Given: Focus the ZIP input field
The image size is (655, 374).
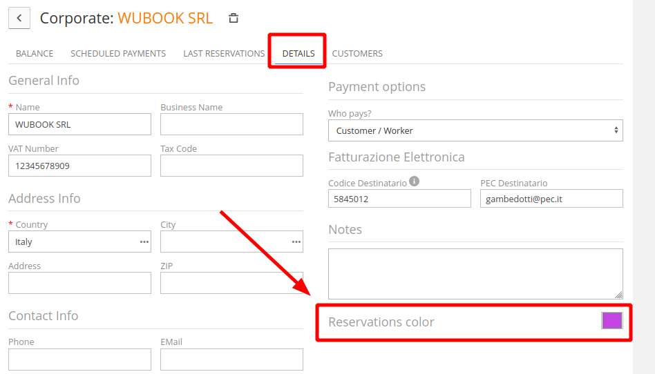Looking at the screenshot, I should pos(231,284).
